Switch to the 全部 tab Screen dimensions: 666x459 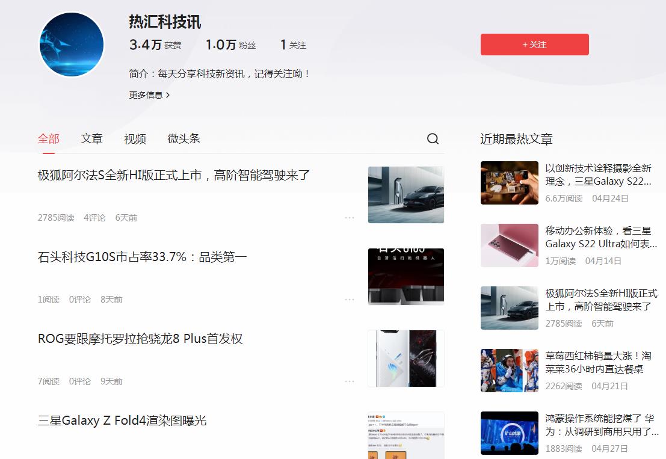48,139
